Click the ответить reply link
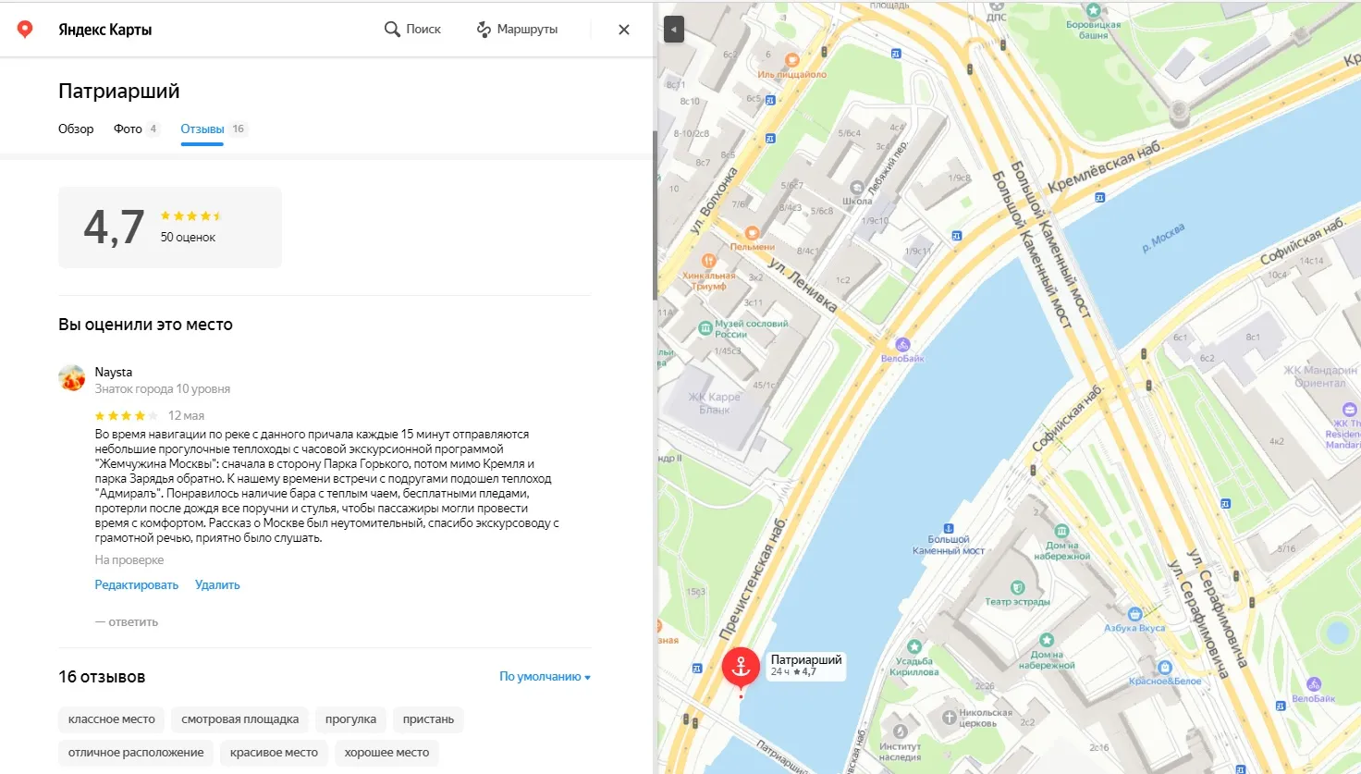This screenshot has width=1361, height=774. 127,621
